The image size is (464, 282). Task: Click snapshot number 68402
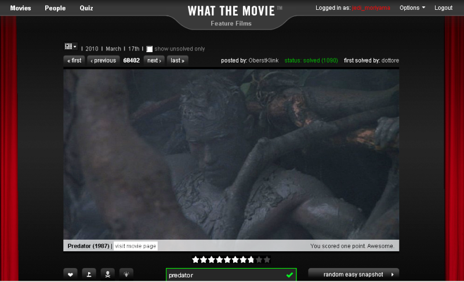pos(132,61)
